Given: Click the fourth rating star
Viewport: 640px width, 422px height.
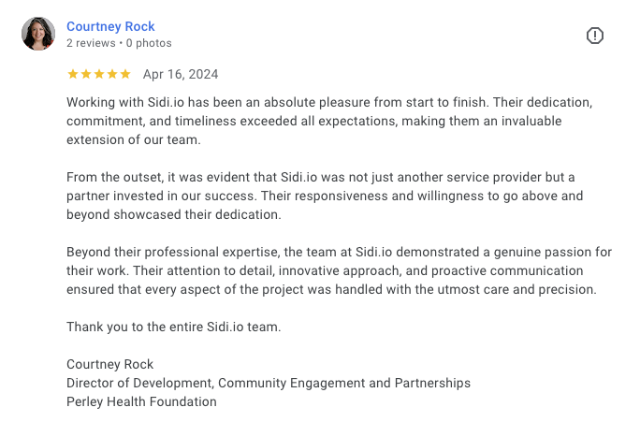Looking at the screenshot, I should (x=111, y=74).
